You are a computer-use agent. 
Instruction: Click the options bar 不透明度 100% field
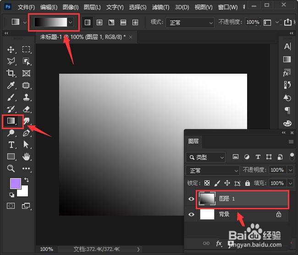[253, 22]
